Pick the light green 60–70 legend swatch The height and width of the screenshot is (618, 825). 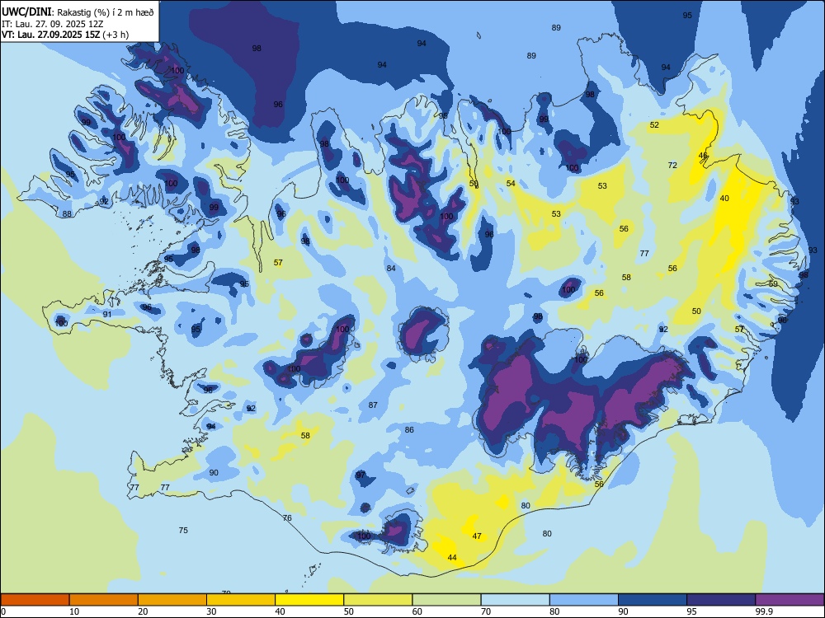(x=446, y=600)
